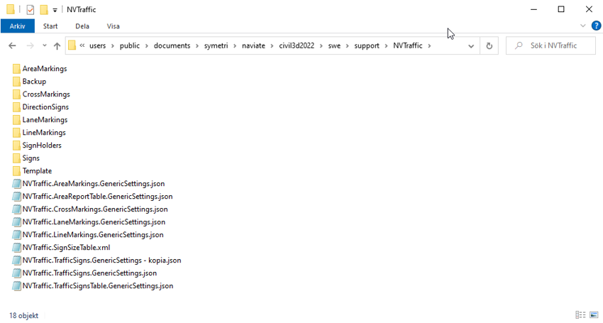Image resolution: width=603 pixels, height=323 pixels.
Task: Select the NVTraffic.TrafficSignsTable.GenericSettings.json file name
Action: point(98,286)
